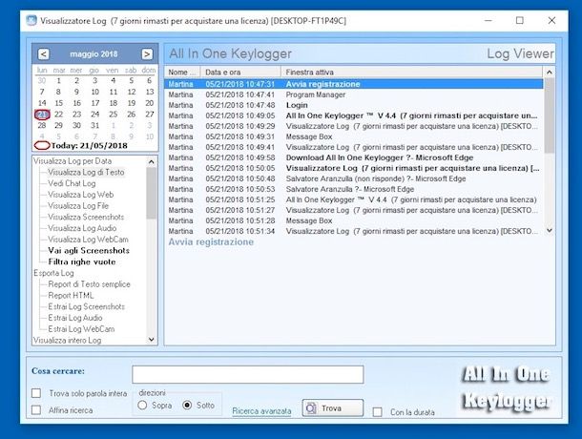
Task: Close the Visualizzatore Log window
Action: 551,20
